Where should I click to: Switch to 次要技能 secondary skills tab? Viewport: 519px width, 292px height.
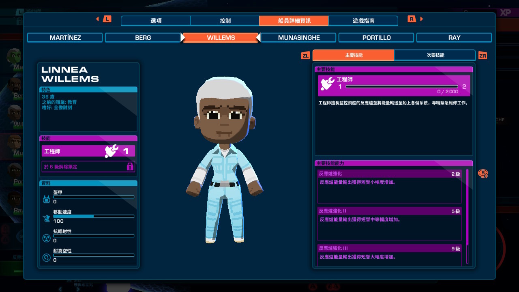pyautogui.click(x=435, y=55)
